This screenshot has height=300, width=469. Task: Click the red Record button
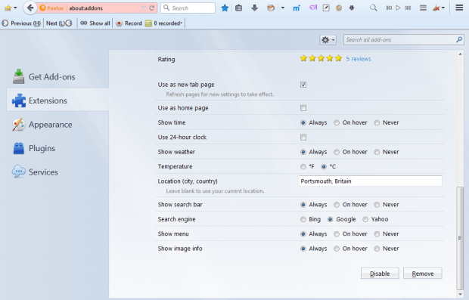(x=129, y=23)
